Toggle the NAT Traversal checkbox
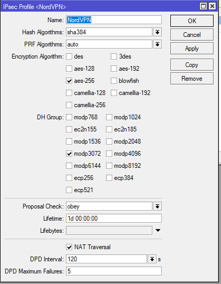Screen dimensions: 221x284 click(69, 247)
